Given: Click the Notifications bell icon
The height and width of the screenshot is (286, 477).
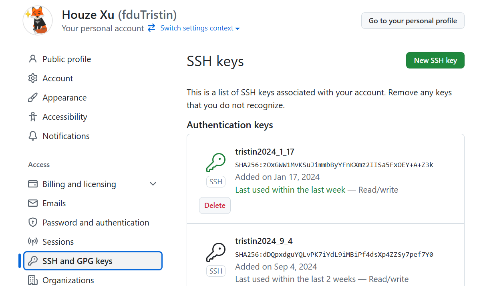Looking at the screenshot, I should point(33,136).
